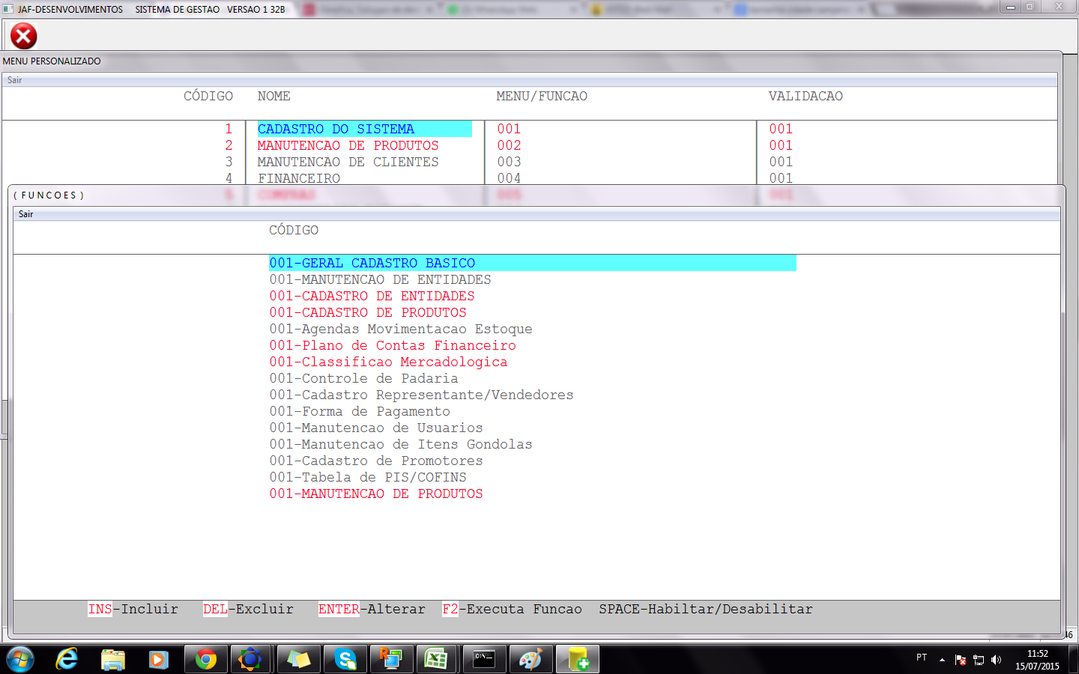This screenshot has height=674, width=1079.
Task: Select MANUTENCAO DE CLIENTES menu row
Action: (348, 162)
